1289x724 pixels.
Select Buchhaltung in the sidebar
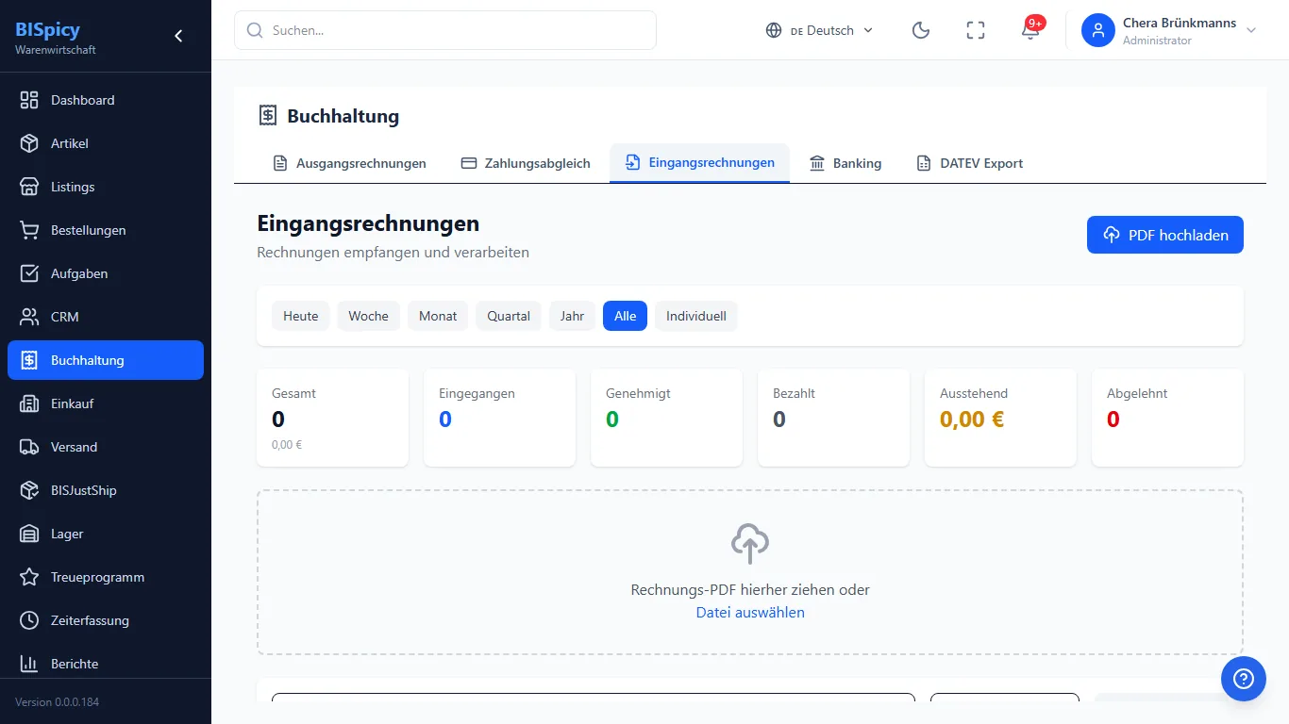click(x=106, y=360)
